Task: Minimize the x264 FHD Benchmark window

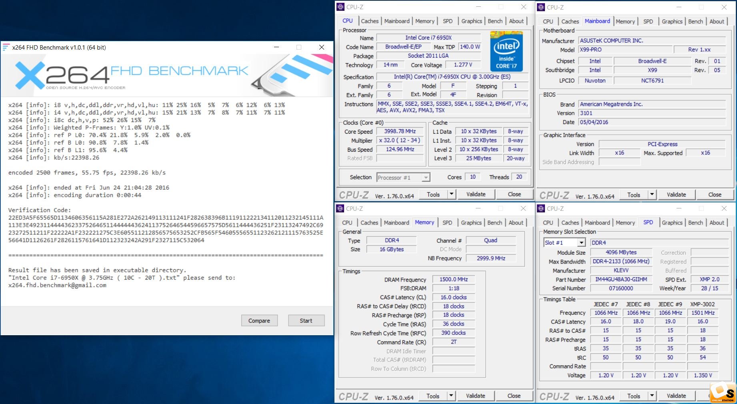Action: click(x=276, y=47)
